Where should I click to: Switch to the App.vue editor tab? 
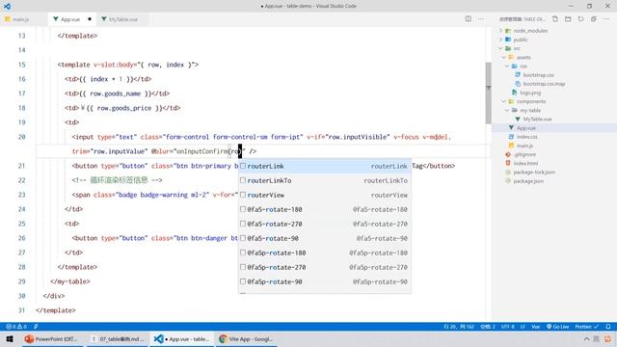point(70,19)
